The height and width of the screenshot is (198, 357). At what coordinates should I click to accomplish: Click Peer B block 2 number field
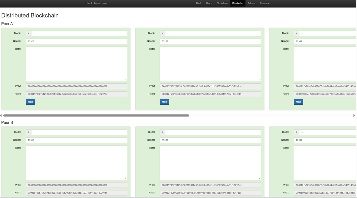(x=213, y=132)
